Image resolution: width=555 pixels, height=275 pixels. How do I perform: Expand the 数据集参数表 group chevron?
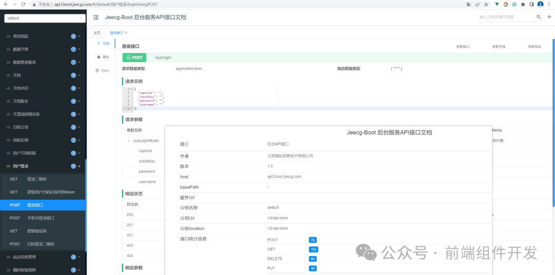[x=79, y=62]
